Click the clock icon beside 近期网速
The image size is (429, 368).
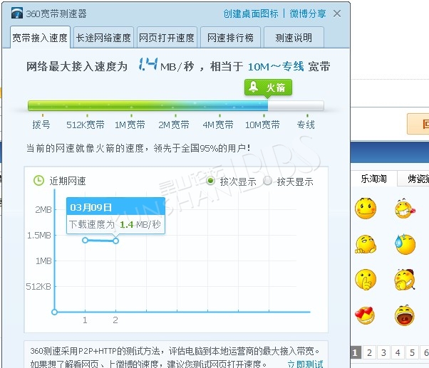point(38,181)
